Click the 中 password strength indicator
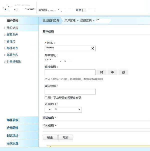 (x=112, y=72)
